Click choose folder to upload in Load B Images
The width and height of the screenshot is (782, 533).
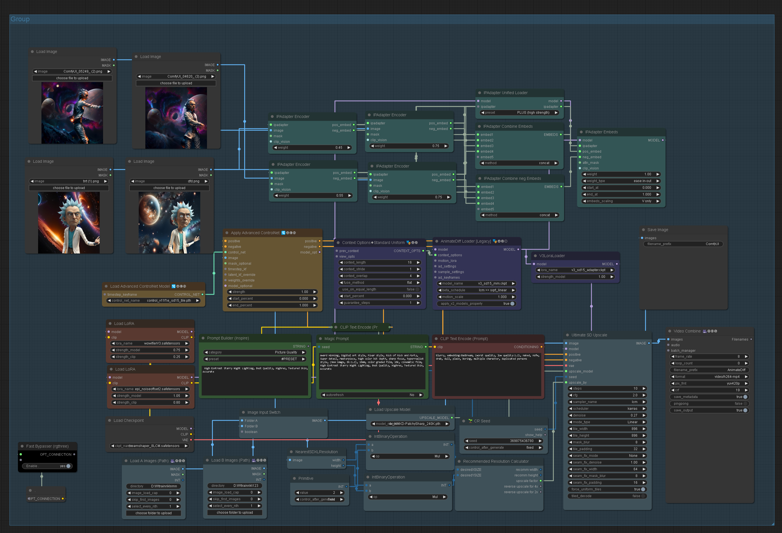(x=234, y=513)
